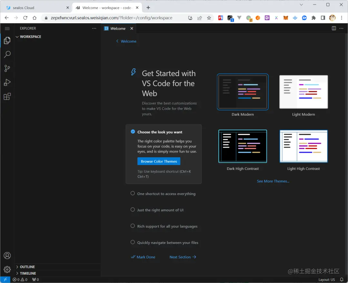The width and height of the screenshot is (348, 283).
Task: Open errors and warnings count in status bar
Action: pos(20,280)
